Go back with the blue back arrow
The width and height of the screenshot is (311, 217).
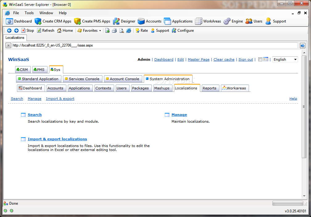[x=9, y=31]
